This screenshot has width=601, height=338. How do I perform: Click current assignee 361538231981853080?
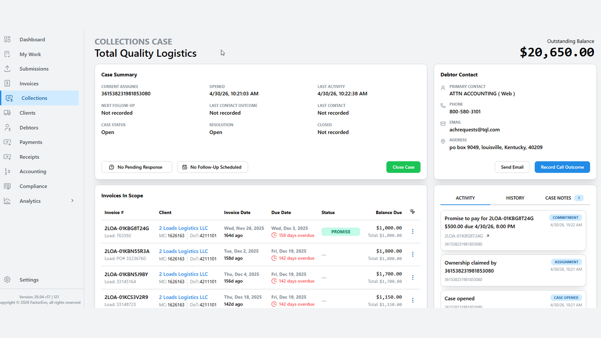click(x=126, y=94)
